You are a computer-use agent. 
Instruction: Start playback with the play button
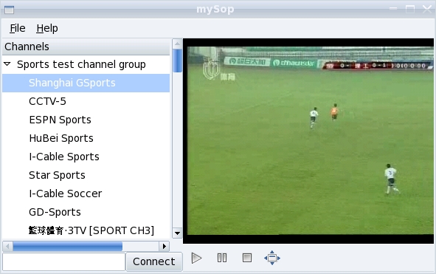(x=196, y=258)
